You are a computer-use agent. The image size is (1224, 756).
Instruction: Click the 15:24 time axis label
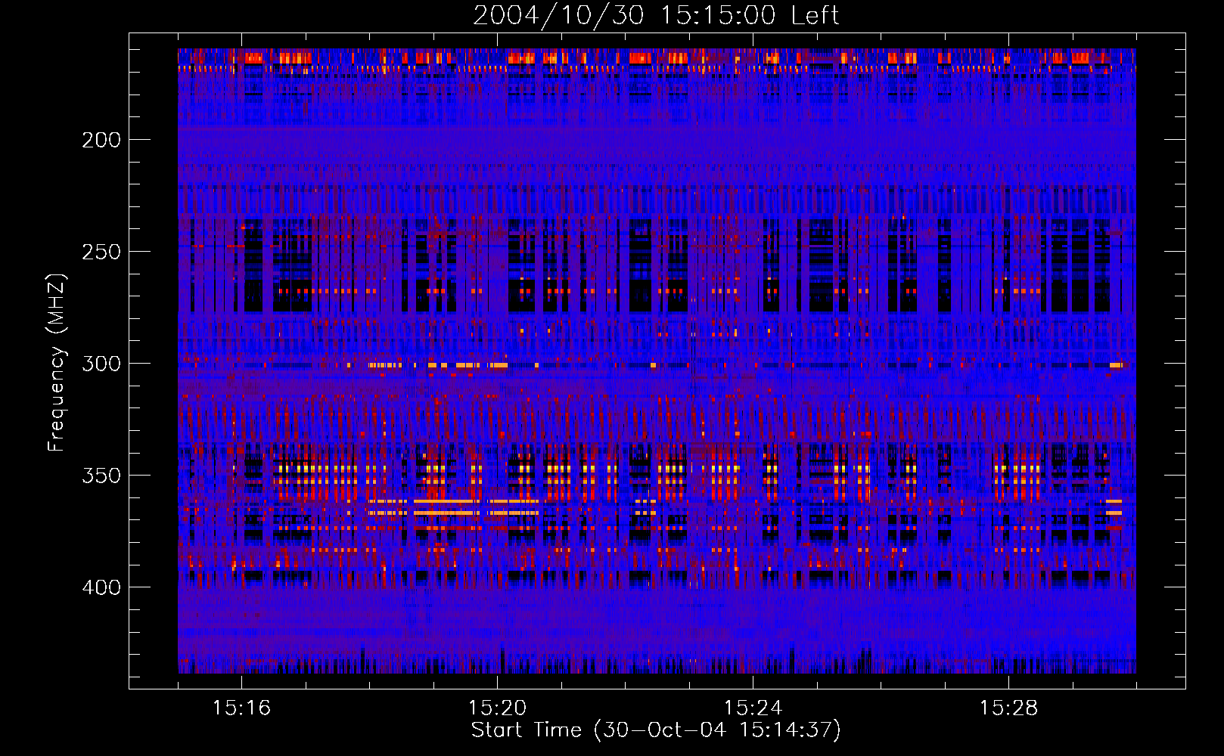pos(753,708)
